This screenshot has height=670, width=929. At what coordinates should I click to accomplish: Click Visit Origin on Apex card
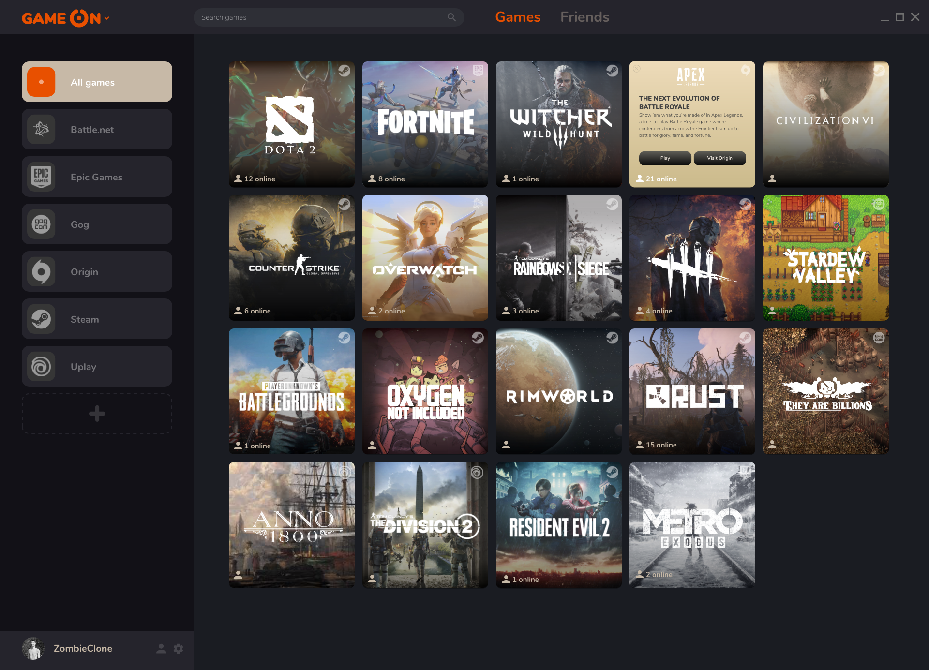click(x=719, y=158)
